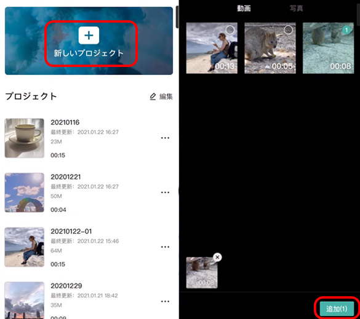Tap the プロジェクト section heading
Screen dimensions: 360x319
31,96
